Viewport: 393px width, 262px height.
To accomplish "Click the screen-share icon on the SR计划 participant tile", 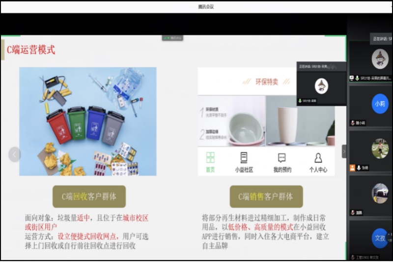I will coord(352,78).
